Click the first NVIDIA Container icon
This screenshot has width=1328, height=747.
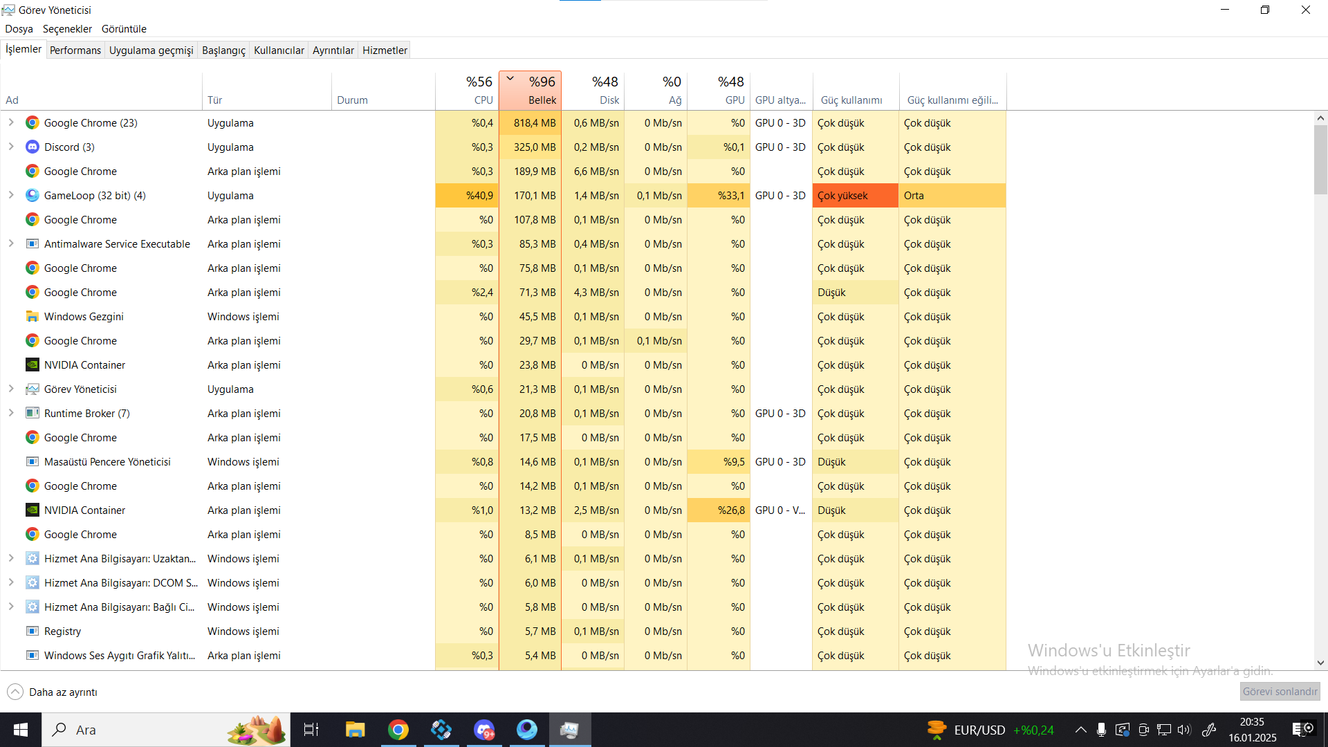coord(32,365)
